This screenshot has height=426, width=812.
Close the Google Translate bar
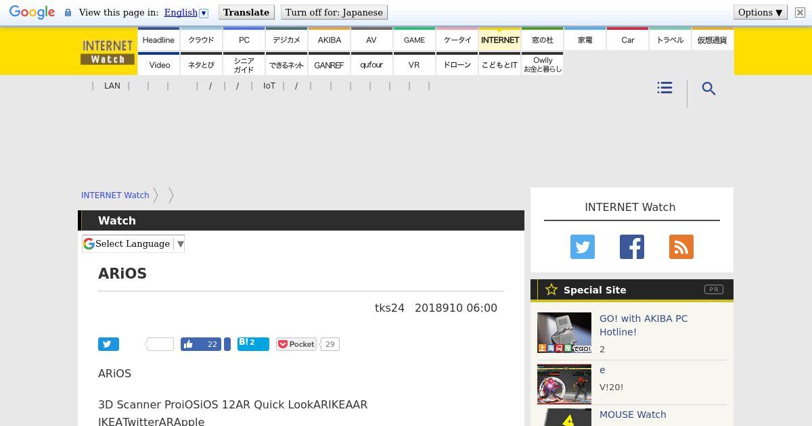tap(799, 12)
